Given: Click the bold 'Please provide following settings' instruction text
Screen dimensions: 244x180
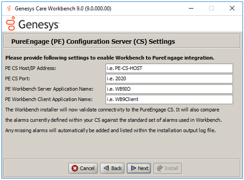Looking at the screenshot, I should [110, 58].
